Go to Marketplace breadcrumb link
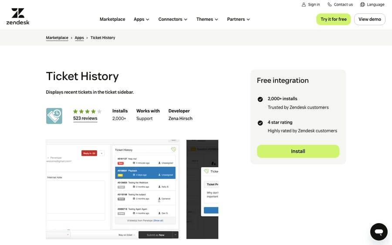The image size is (392, 245). pos(57,38)
